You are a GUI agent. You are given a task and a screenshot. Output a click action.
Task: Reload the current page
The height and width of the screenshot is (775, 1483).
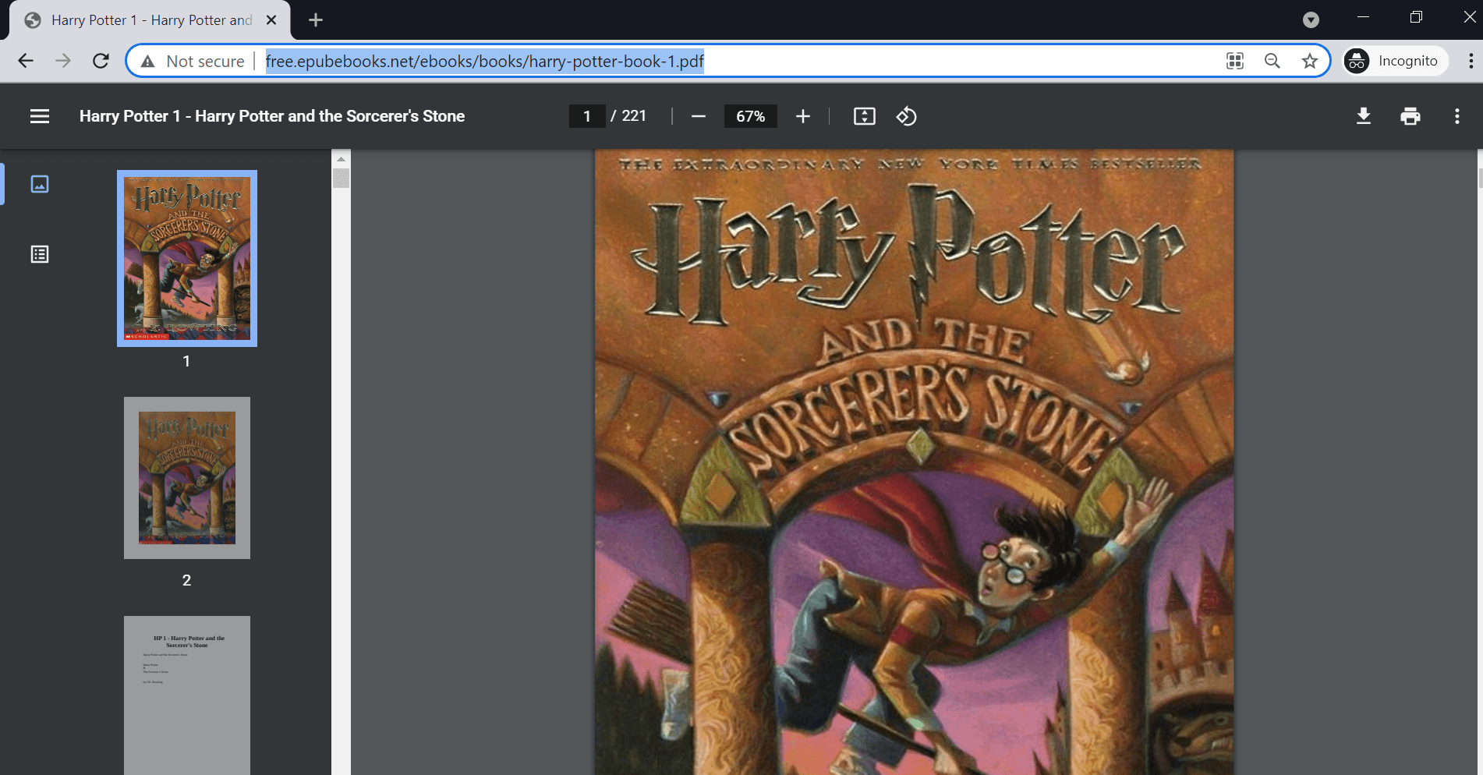tap(101, 61)
